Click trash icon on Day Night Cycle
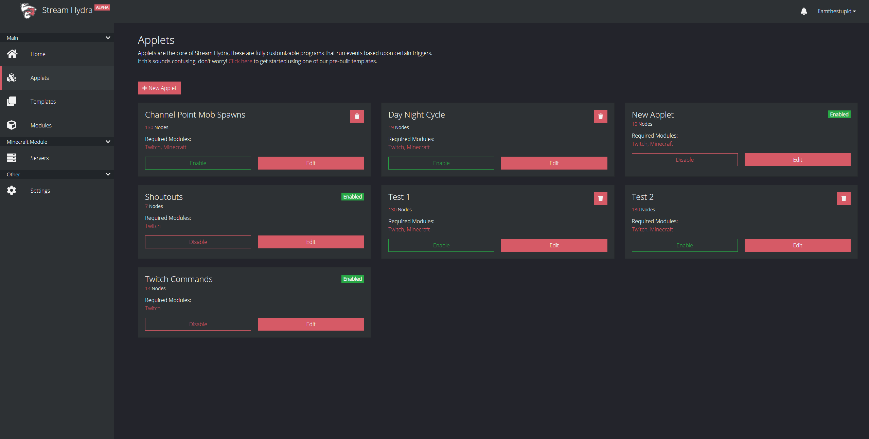The height and width of the screenshot is (439, 869). click(600, 116)
